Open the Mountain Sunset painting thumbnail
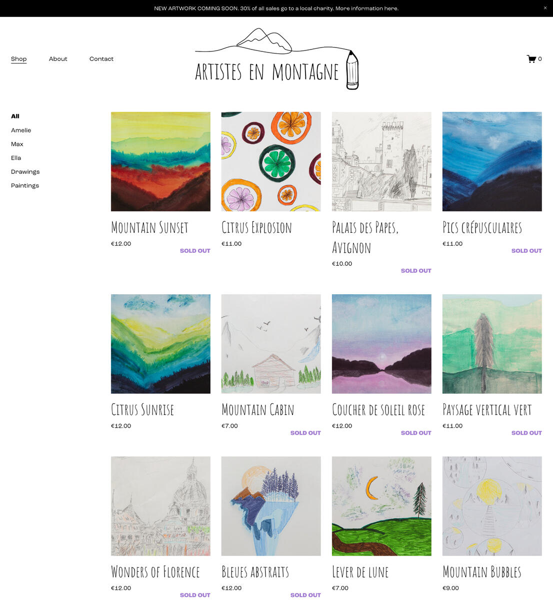This screenshot has height=614, width=553. pyautogui.click(x=160, y=161)
